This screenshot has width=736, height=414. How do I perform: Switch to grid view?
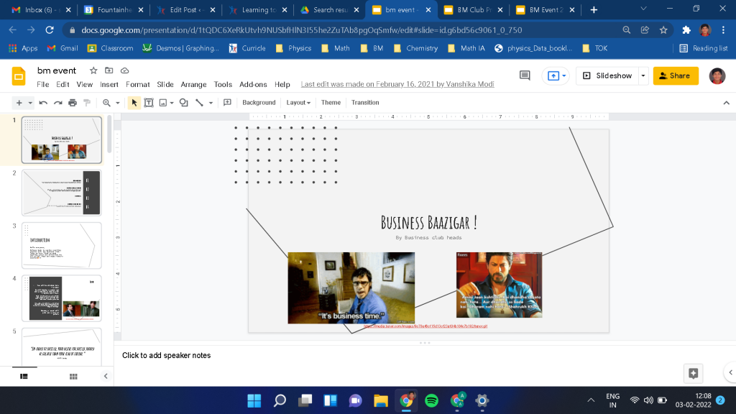(x=73, y=377)
